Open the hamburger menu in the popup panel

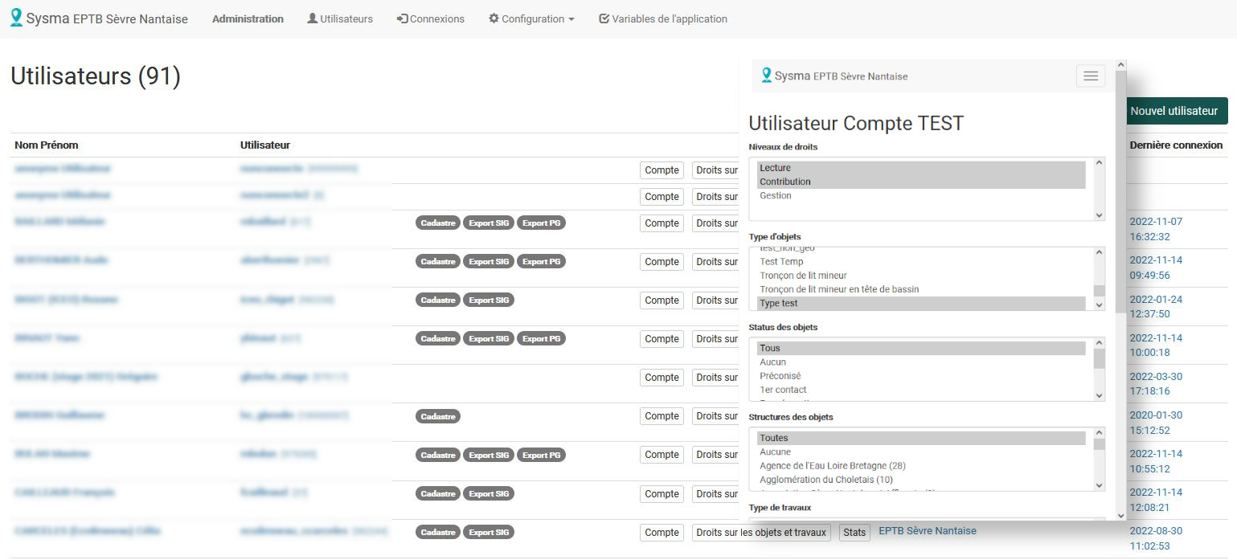tap(1090, 76)
